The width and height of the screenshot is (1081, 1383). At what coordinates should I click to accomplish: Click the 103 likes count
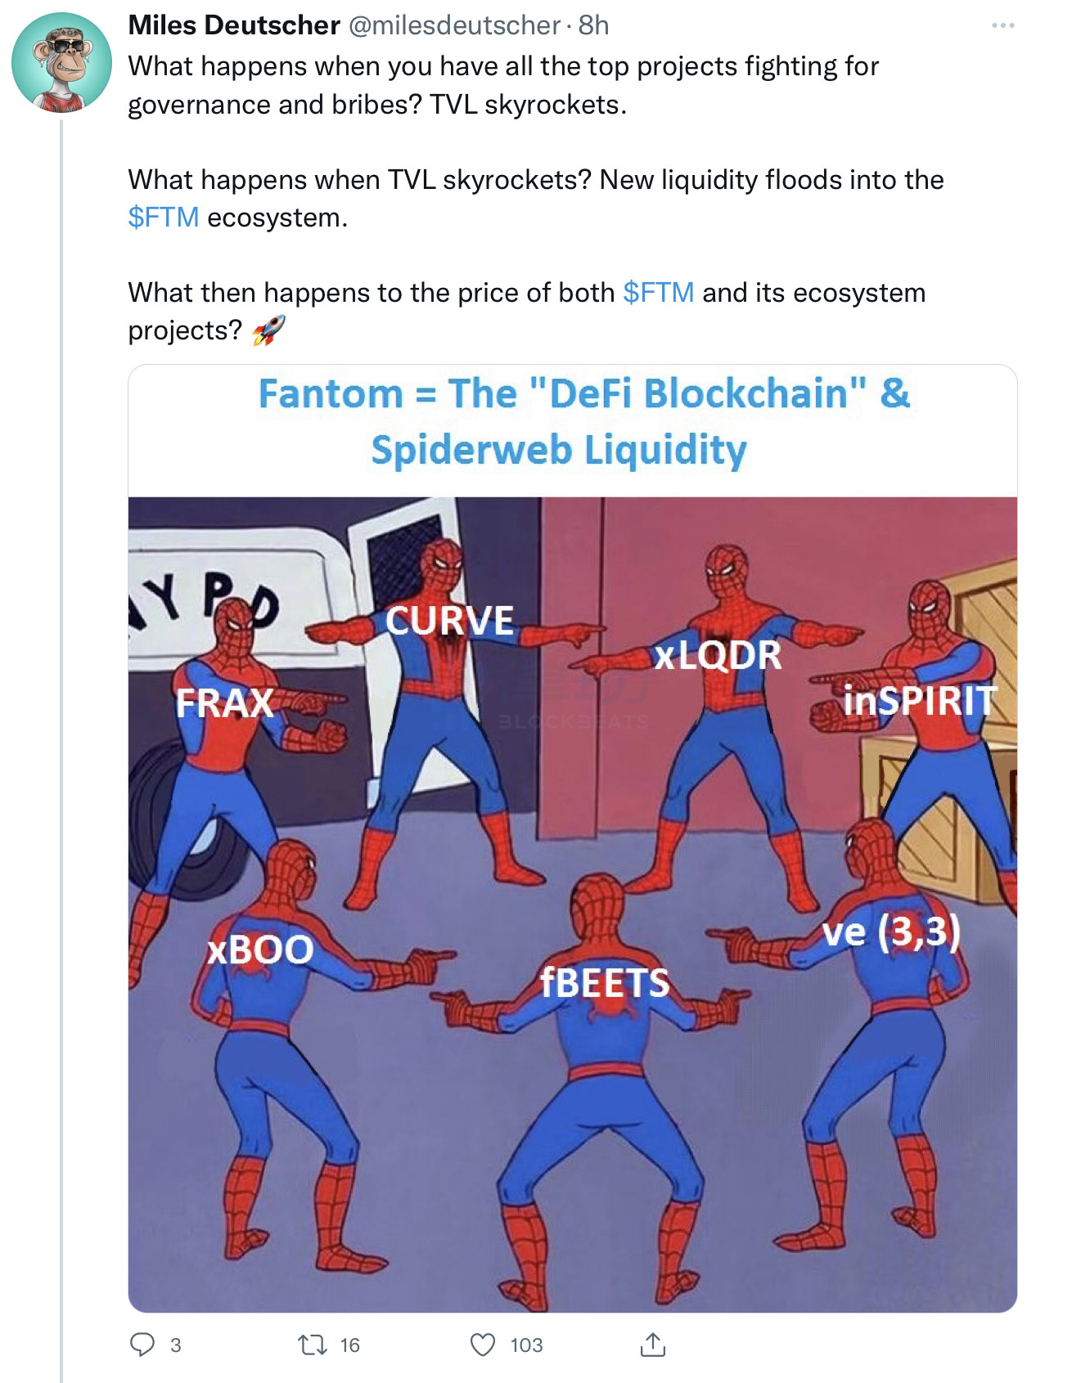click(526, 1345)
